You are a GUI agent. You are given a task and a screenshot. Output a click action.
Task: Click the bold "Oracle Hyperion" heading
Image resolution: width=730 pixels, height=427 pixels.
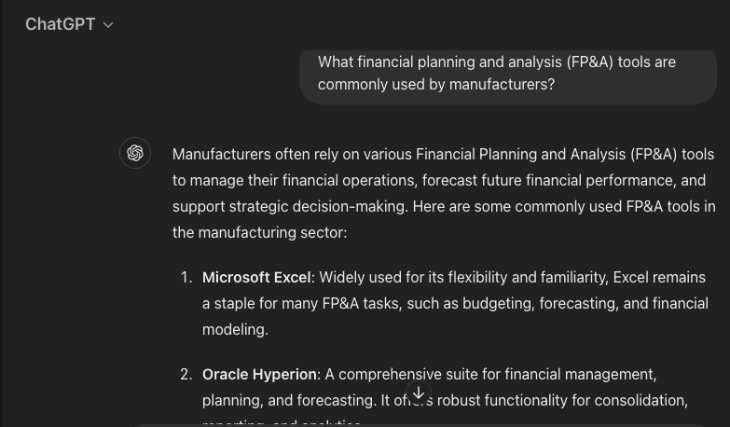pyautogui.click(x=259, y=374)
